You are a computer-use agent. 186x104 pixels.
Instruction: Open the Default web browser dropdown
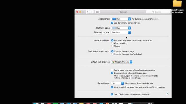[121, 62]
